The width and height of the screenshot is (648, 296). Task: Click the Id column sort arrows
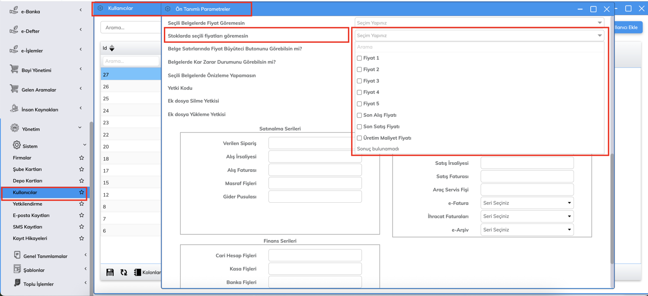pos(112,48)
